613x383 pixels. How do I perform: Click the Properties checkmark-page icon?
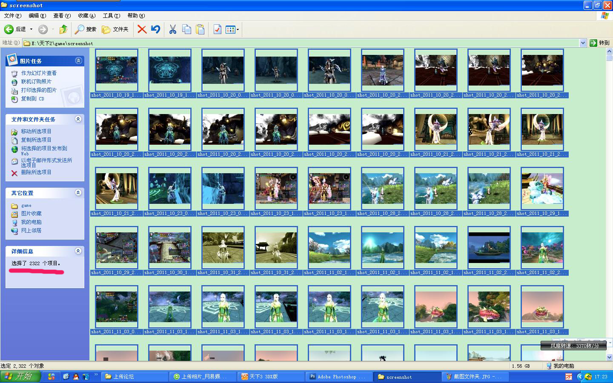click(x=217, y=29)
